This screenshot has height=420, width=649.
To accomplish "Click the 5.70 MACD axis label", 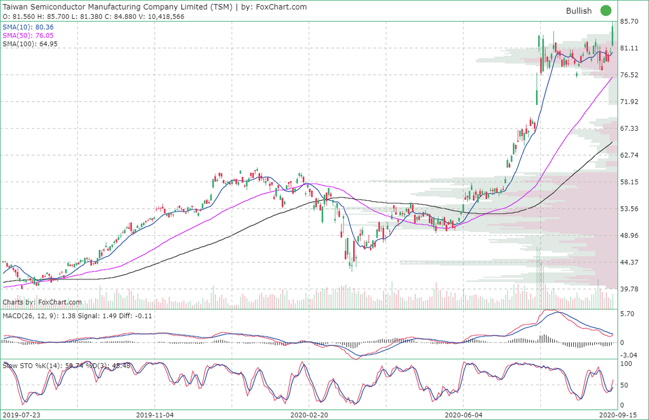I will click(627, 314).
